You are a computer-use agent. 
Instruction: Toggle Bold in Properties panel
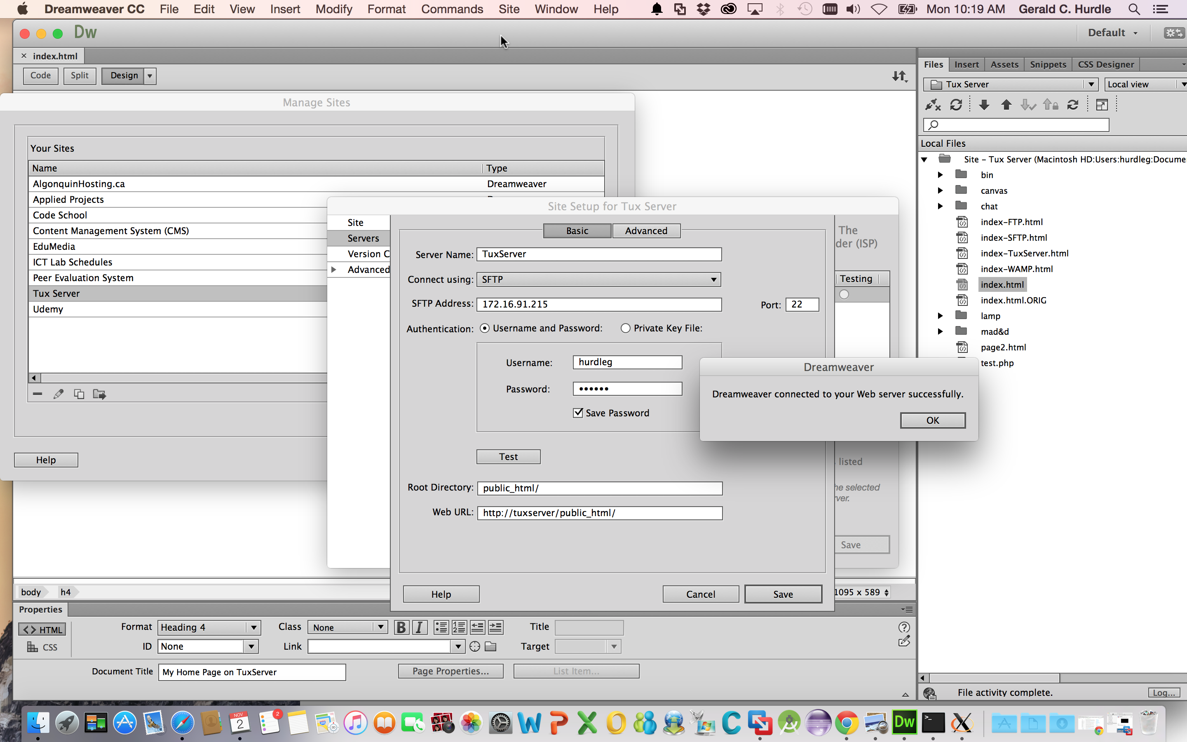click(401, 627)
